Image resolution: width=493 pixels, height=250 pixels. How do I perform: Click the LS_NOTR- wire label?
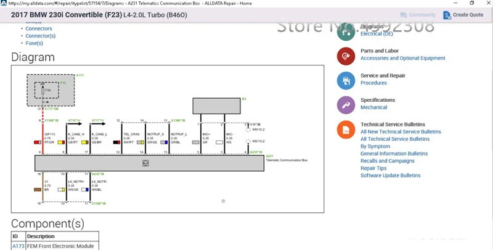tap(99, 181)
